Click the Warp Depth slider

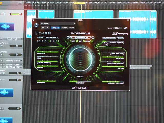[48, 52]
